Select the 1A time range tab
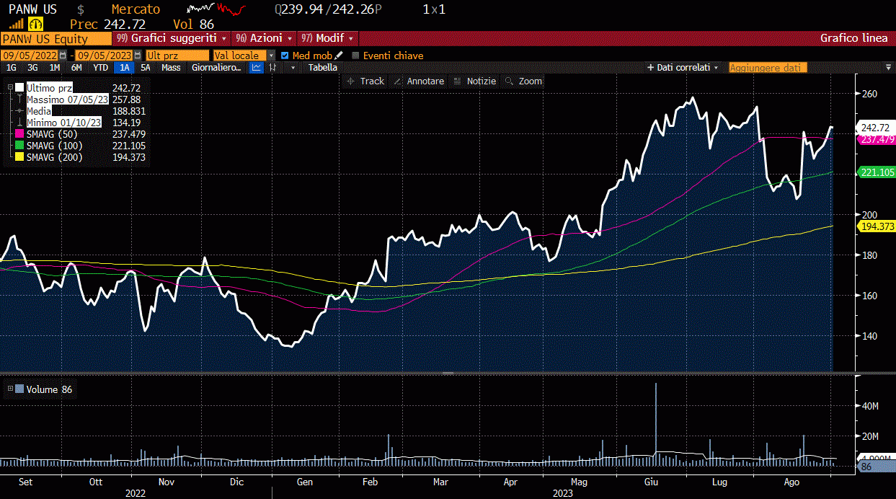896x499 pixels. [125, 68]
